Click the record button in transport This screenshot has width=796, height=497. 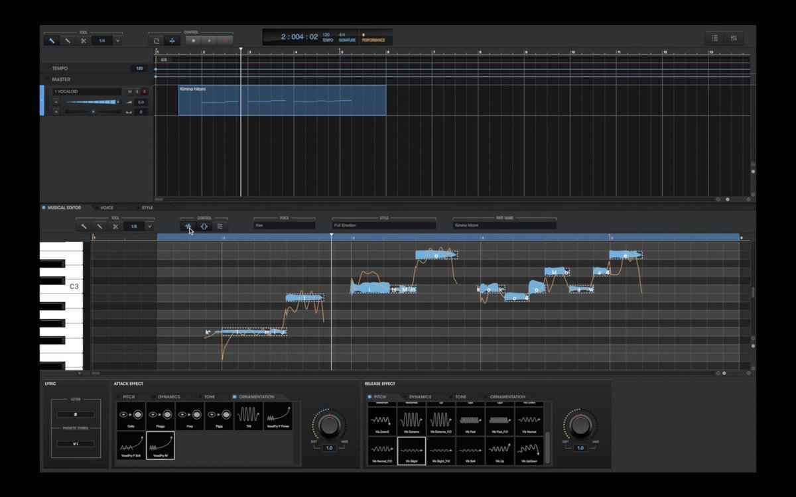click(227, 40)
